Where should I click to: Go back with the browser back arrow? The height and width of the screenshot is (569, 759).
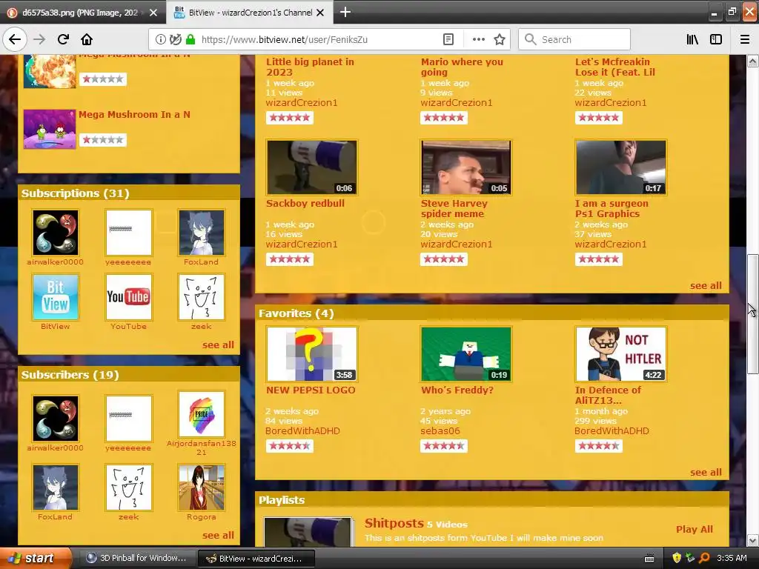pyautogui.click(x=15, y=39)
